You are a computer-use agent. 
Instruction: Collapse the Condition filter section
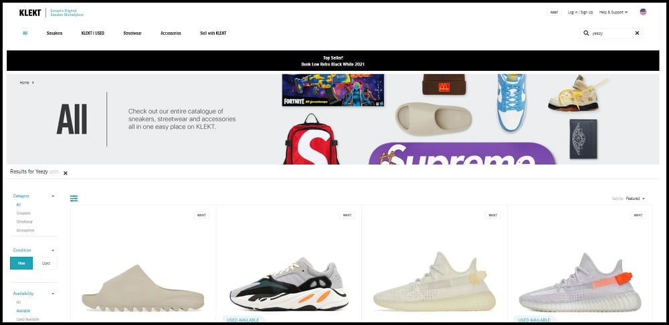coord(53,250)
